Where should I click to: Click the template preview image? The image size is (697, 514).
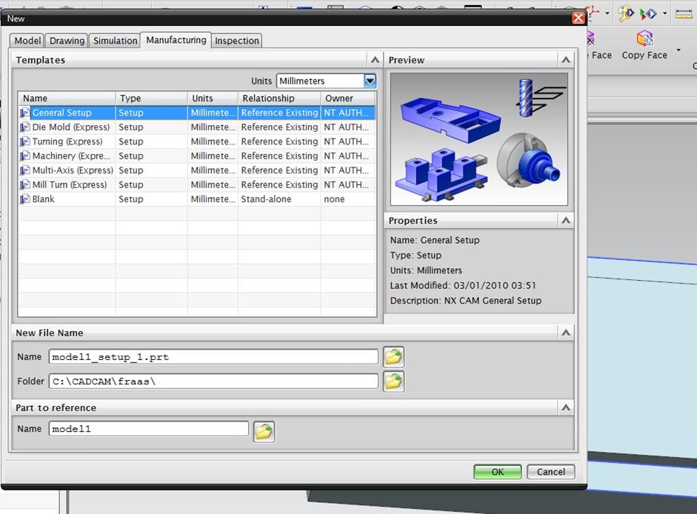tap(478, 139)
